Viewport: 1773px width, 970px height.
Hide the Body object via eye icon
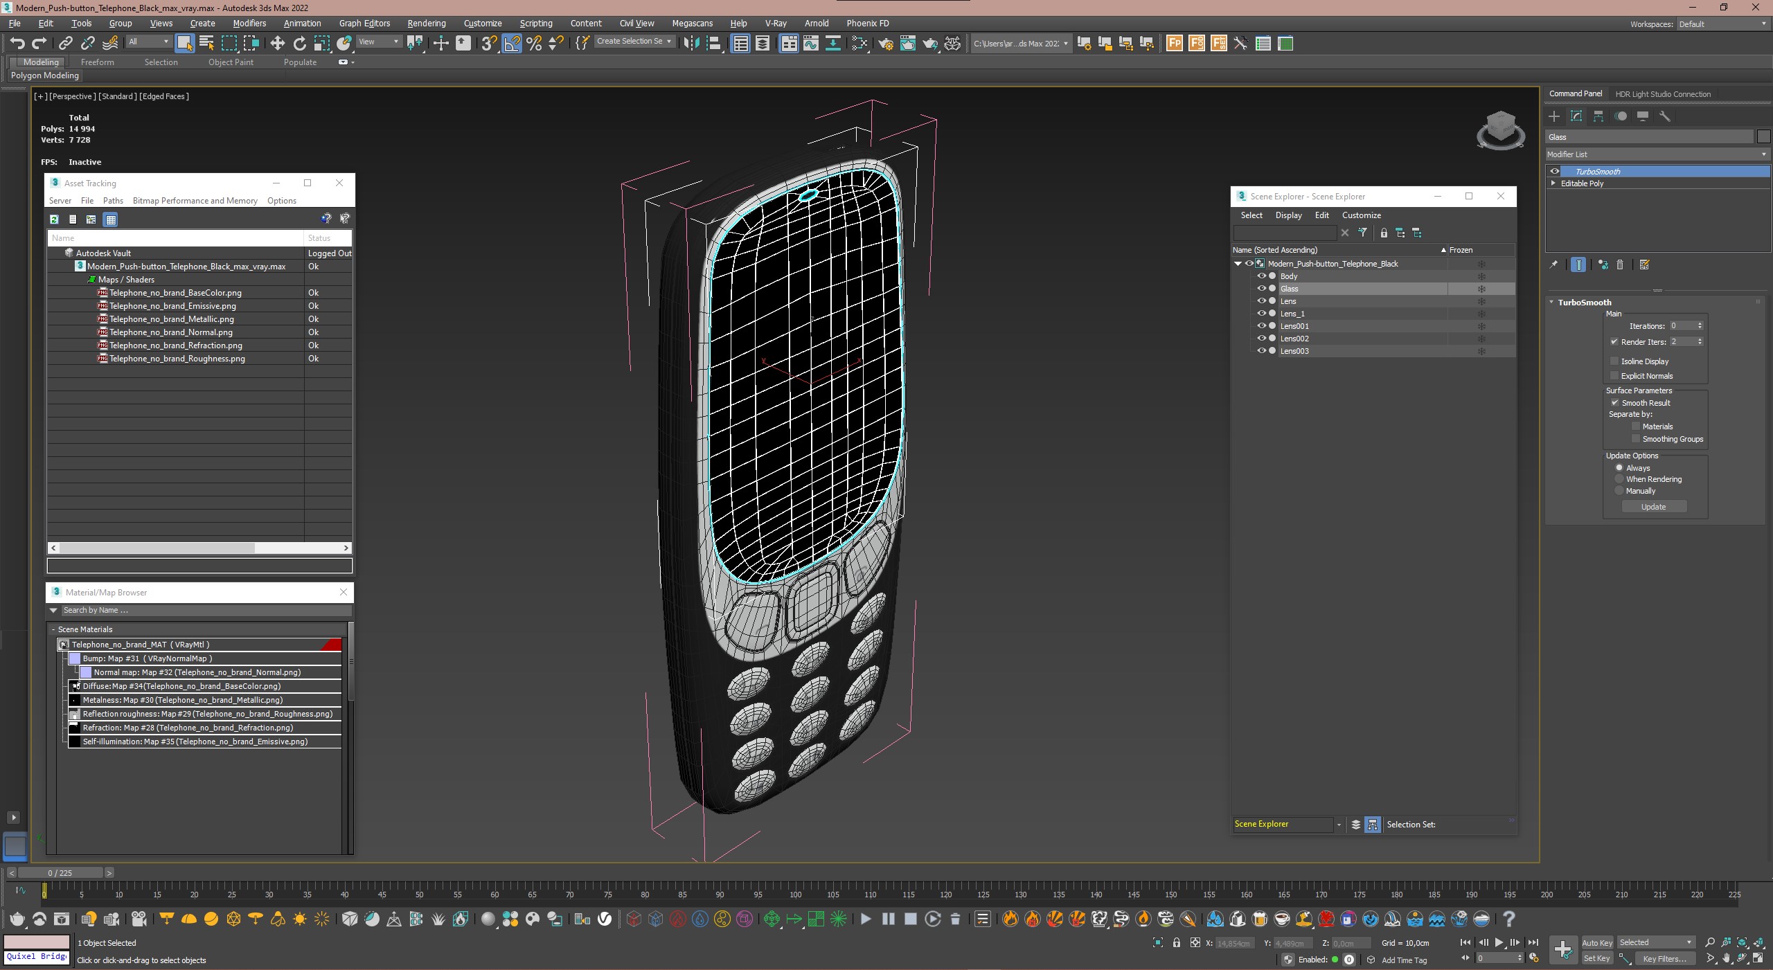coord(1261,276)
